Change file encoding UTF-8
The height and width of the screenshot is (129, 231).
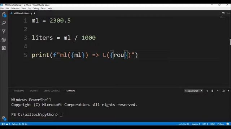[205, 124]
